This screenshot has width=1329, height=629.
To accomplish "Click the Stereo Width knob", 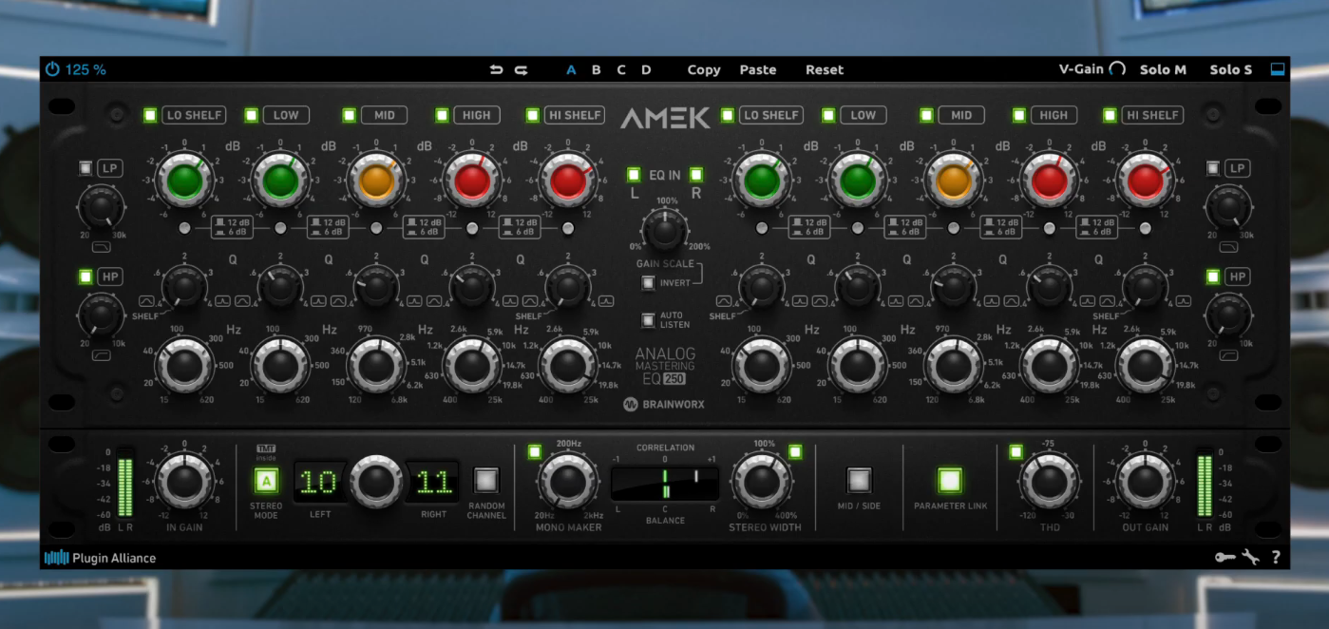I will click(x=763, y=481).
